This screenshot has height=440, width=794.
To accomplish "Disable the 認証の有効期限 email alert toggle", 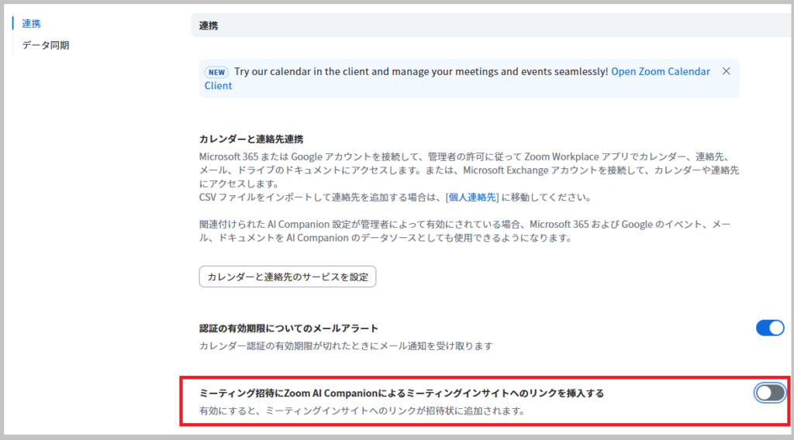I will 770,328.
